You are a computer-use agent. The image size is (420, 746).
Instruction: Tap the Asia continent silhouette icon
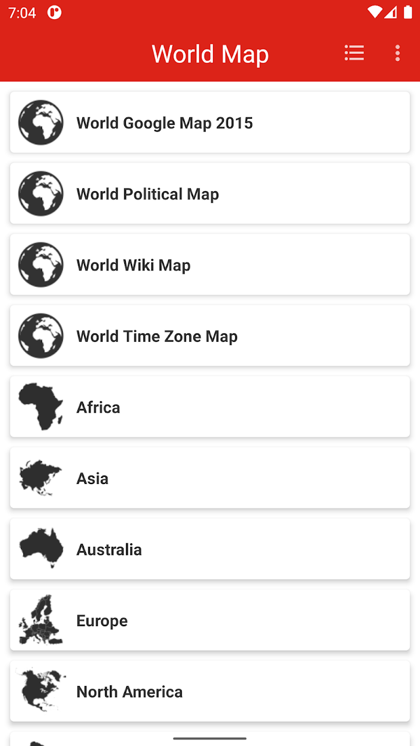[x=41, y=479]
